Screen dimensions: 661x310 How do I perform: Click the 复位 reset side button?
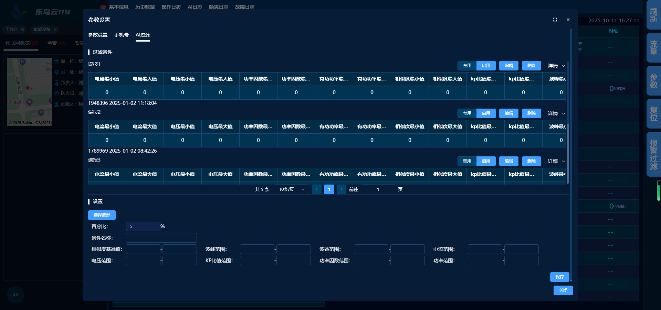click(x=653, y=114)
